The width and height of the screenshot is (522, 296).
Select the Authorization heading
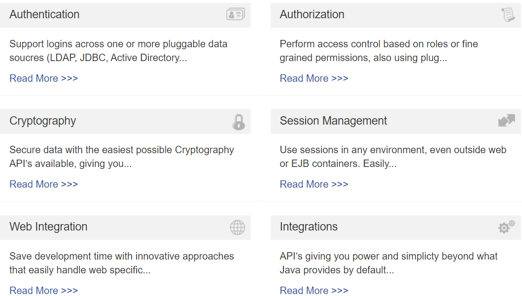click(312, 15)
